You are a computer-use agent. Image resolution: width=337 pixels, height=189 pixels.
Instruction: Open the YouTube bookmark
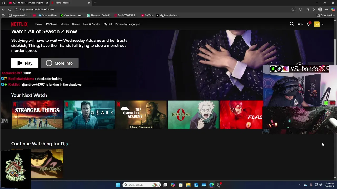(147, 15)
